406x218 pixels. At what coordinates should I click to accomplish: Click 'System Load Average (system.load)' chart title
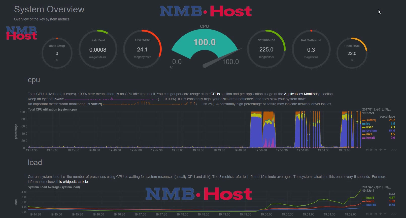click(54, 187)
